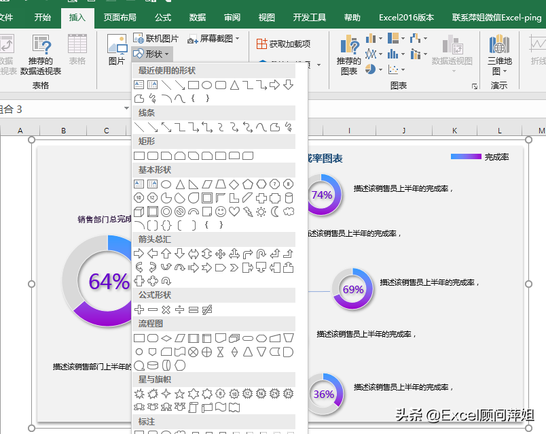This screenshot has height=434, width=546.
Task: Choose the pentagon basic shape
Action: [x=248, y=184]
